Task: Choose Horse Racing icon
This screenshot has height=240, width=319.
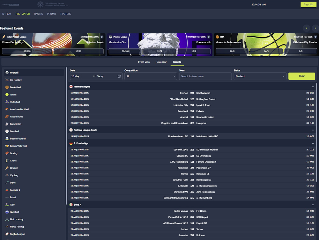Action: [7, 227]
